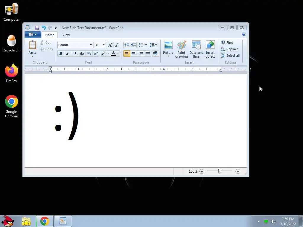
Task: Open the font color dropdown arrow
Action: pyautogui.click(x=118, y=53)
